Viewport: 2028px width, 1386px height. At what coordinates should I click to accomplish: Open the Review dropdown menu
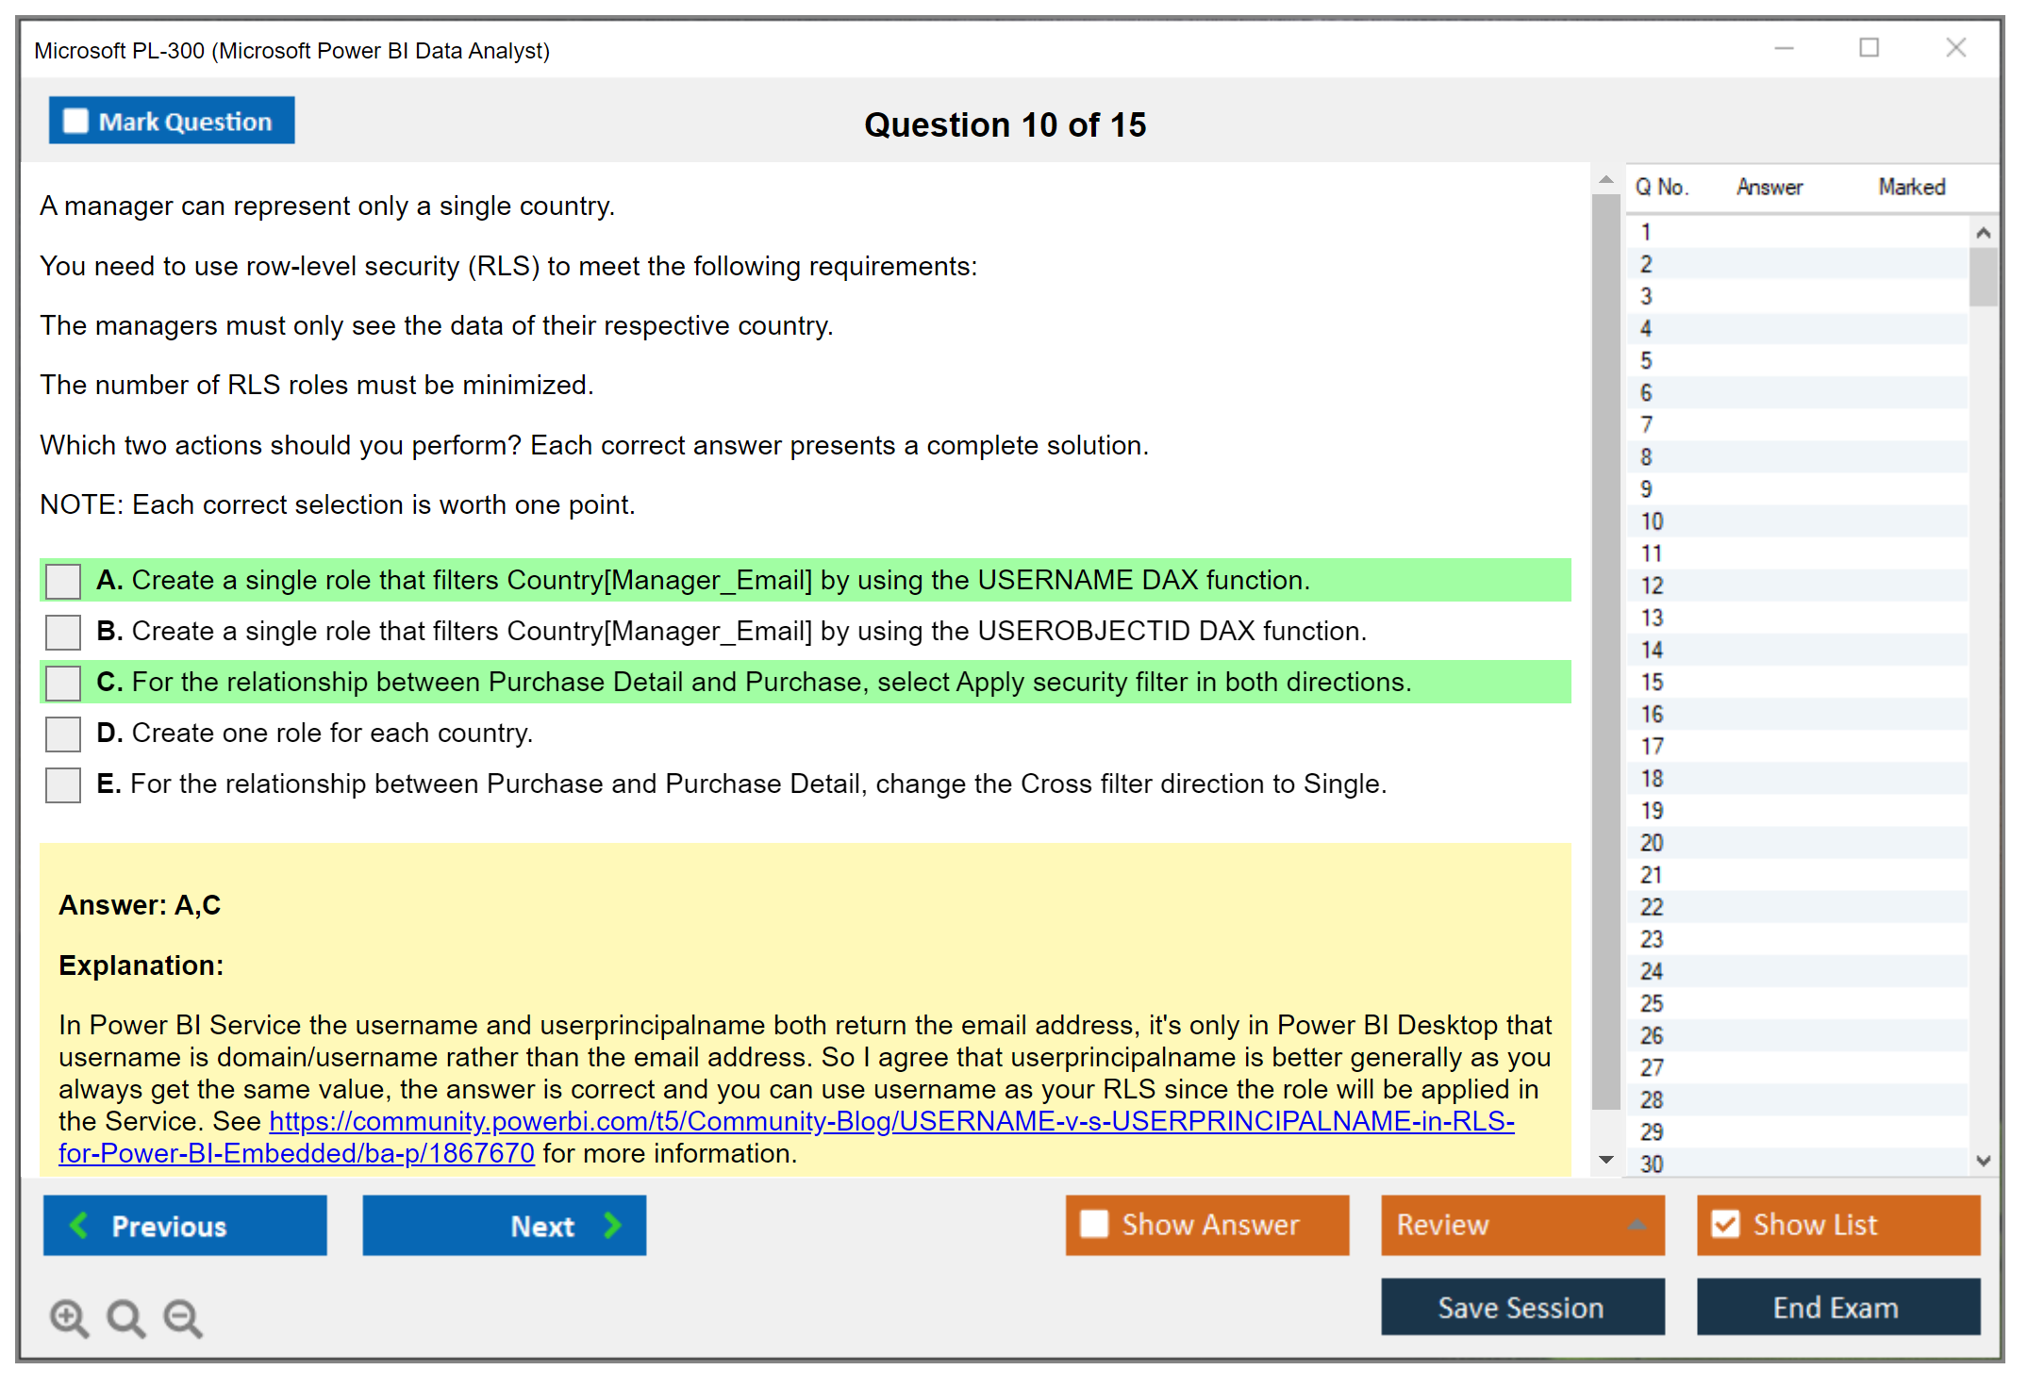[1522, 1225]
